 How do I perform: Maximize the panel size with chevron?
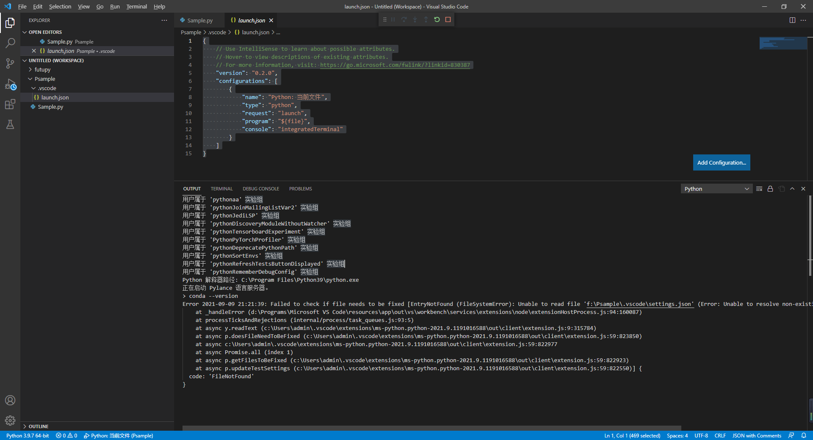click(792, 189)
